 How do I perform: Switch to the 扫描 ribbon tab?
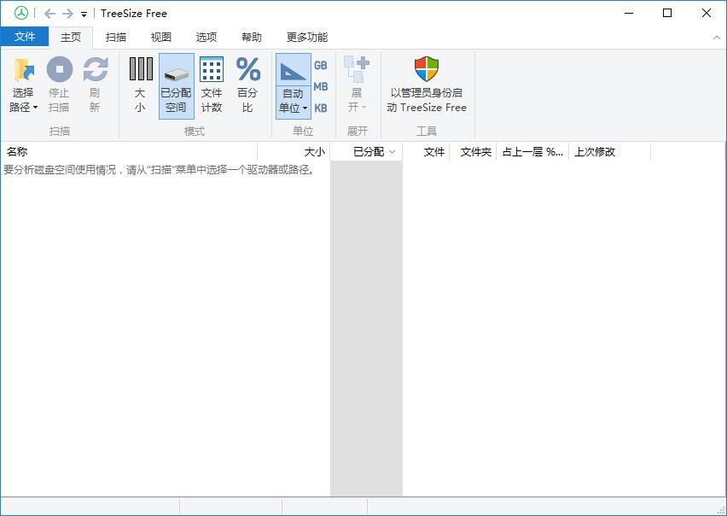[x=116, y=37]
